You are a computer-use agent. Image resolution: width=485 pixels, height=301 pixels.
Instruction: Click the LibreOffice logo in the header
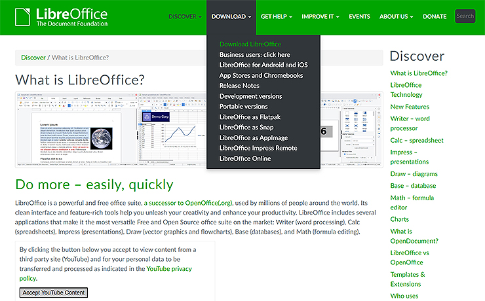pos(61,17)
